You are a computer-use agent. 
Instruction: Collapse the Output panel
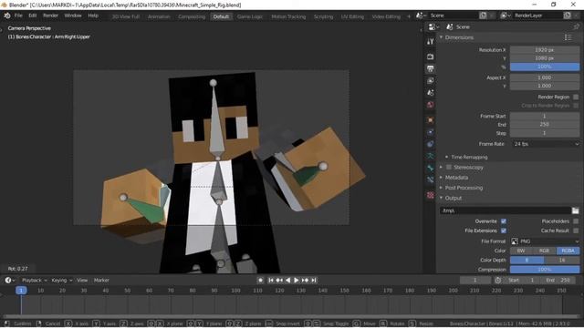441,198
